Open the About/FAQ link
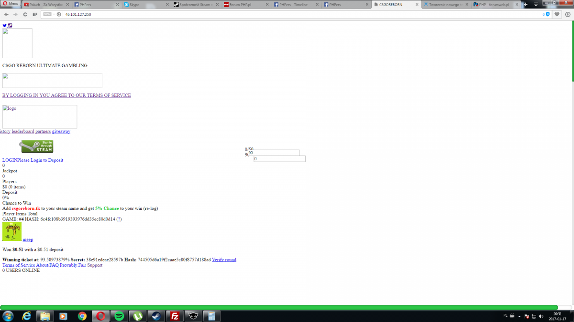 click(x=47, y=265)
